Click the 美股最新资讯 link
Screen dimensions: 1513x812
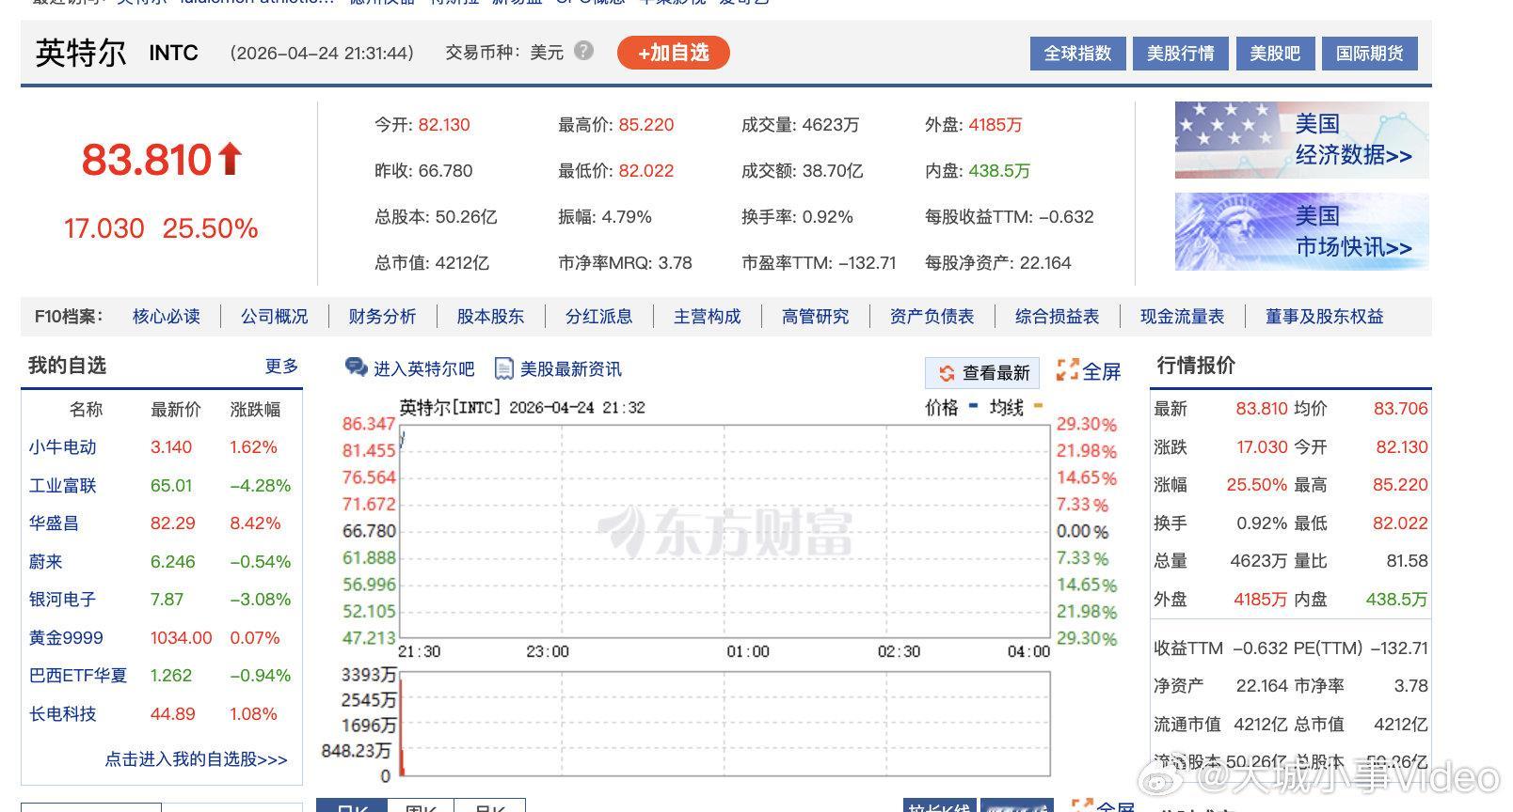coord(571,369)
